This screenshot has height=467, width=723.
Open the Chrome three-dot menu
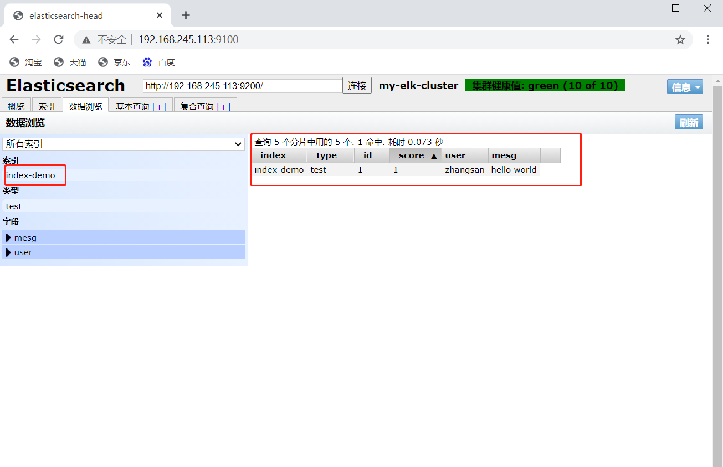(x=707, y=39)
